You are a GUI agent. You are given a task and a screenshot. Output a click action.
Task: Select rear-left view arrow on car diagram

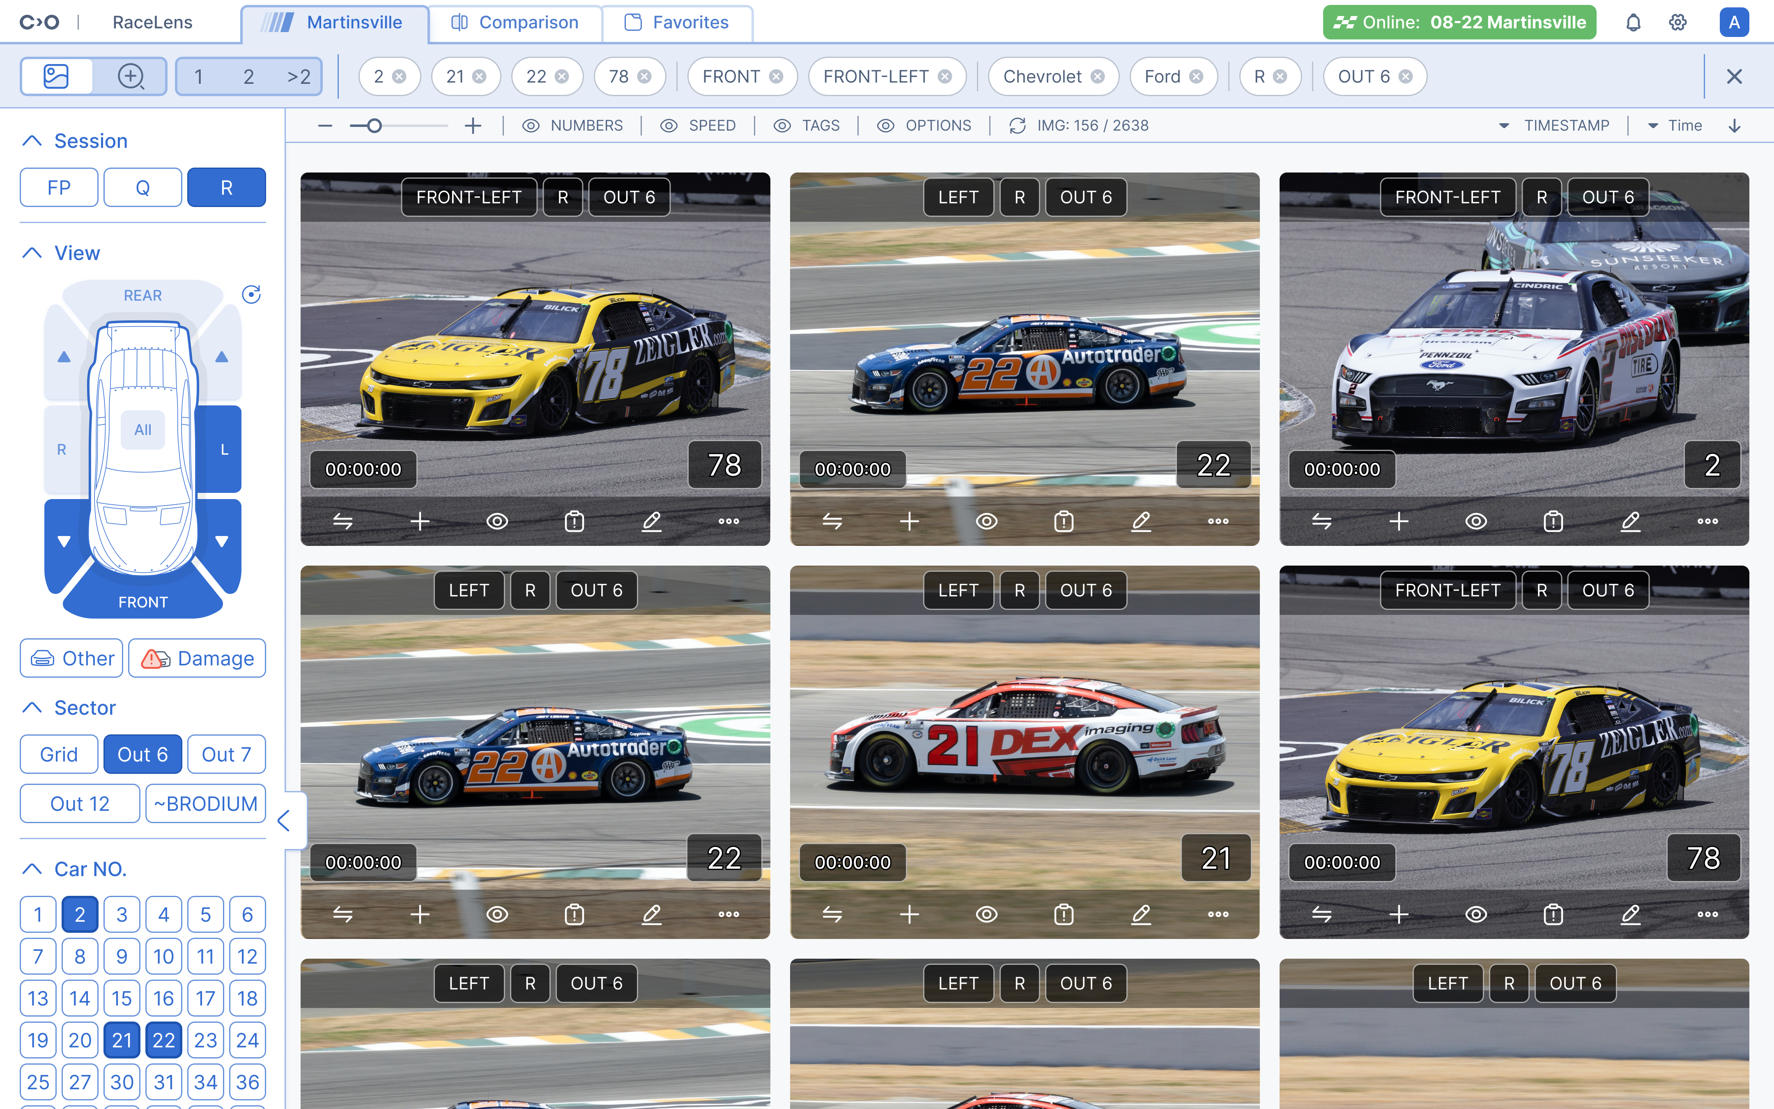(222, 357)
